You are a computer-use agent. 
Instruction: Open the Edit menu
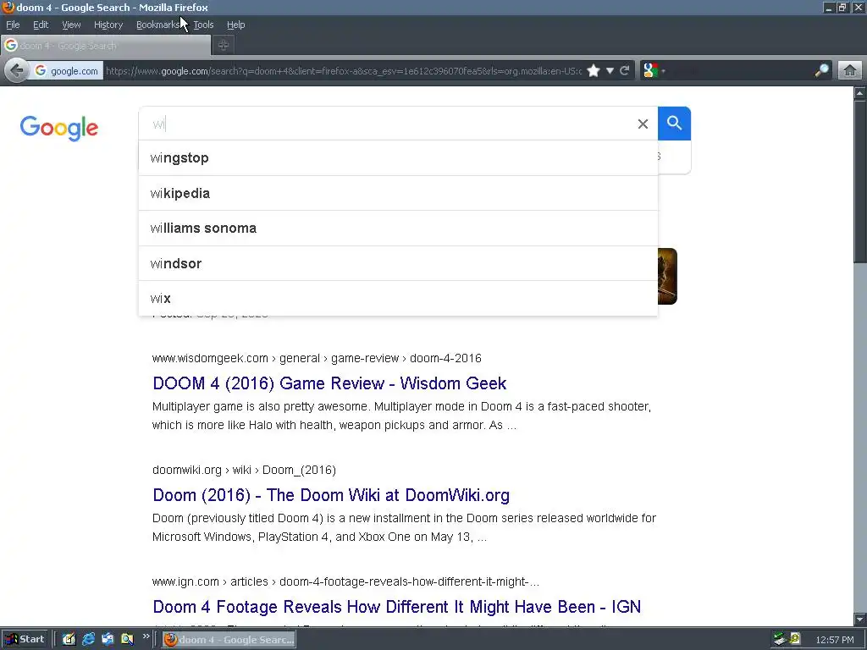[41, 25]
